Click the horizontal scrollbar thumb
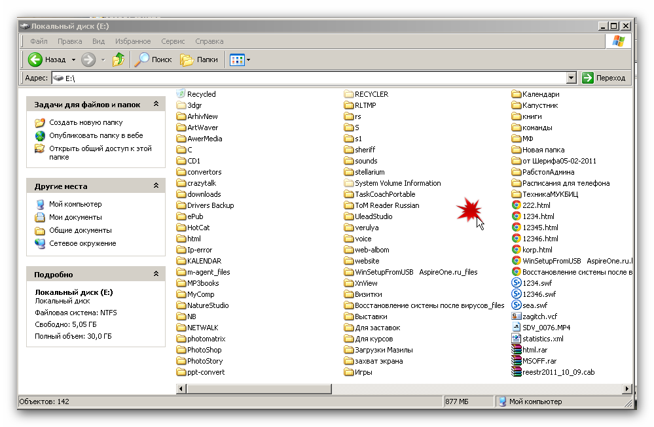654x427 pixels. click(259, 388)
